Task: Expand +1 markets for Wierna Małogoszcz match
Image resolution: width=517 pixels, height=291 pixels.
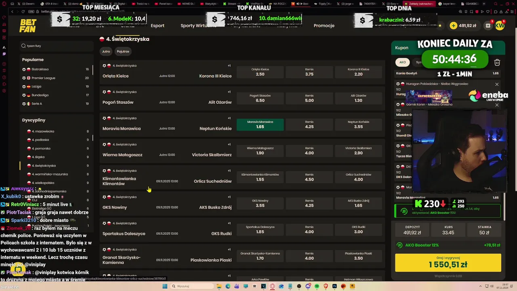Action: [229, 144]
